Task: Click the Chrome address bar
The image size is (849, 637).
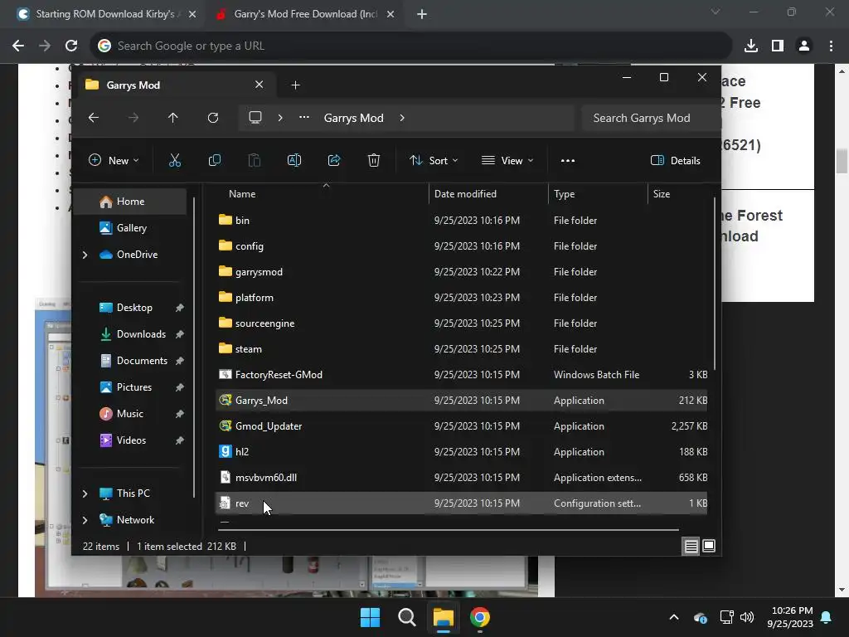Action: coord(411,46)
